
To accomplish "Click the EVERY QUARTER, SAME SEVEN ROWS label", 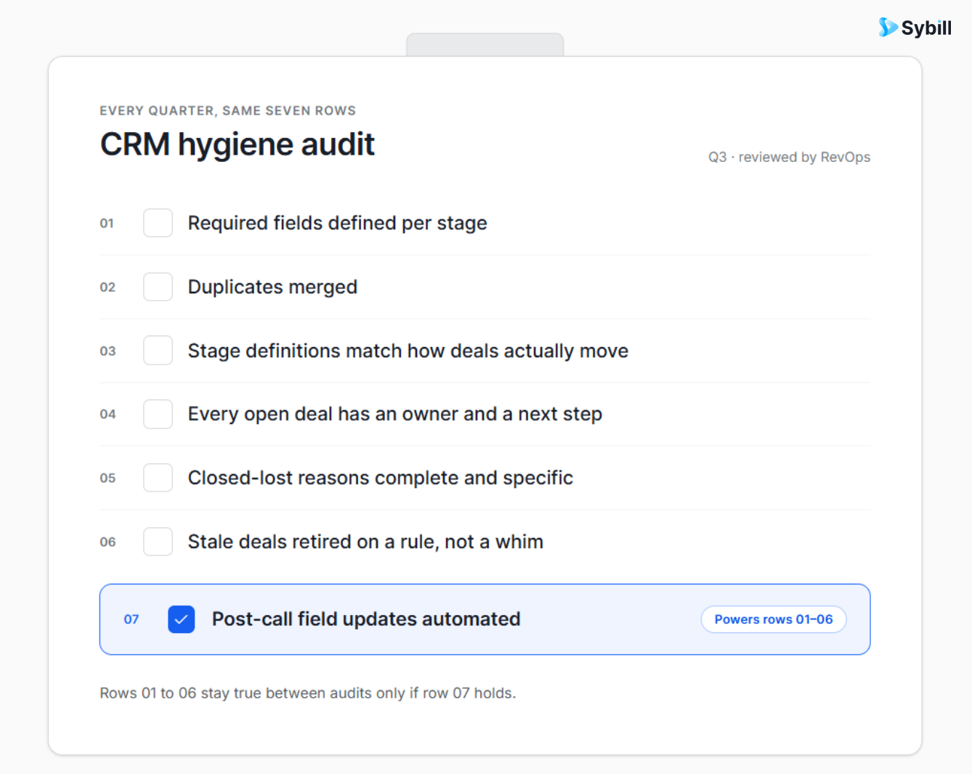I will [228, 110].
